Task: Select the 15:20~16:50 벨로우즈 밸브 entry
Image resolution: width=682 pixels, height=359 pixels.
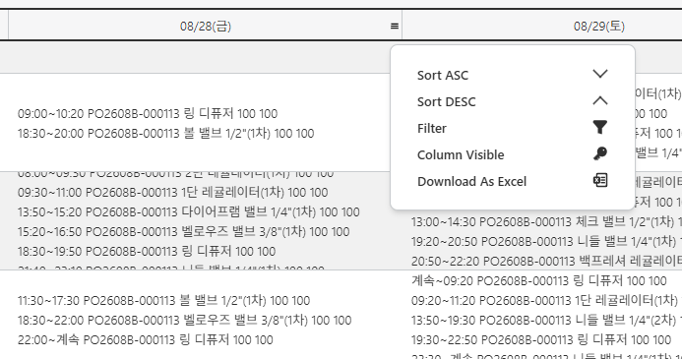Action: [x=184, y=232]
